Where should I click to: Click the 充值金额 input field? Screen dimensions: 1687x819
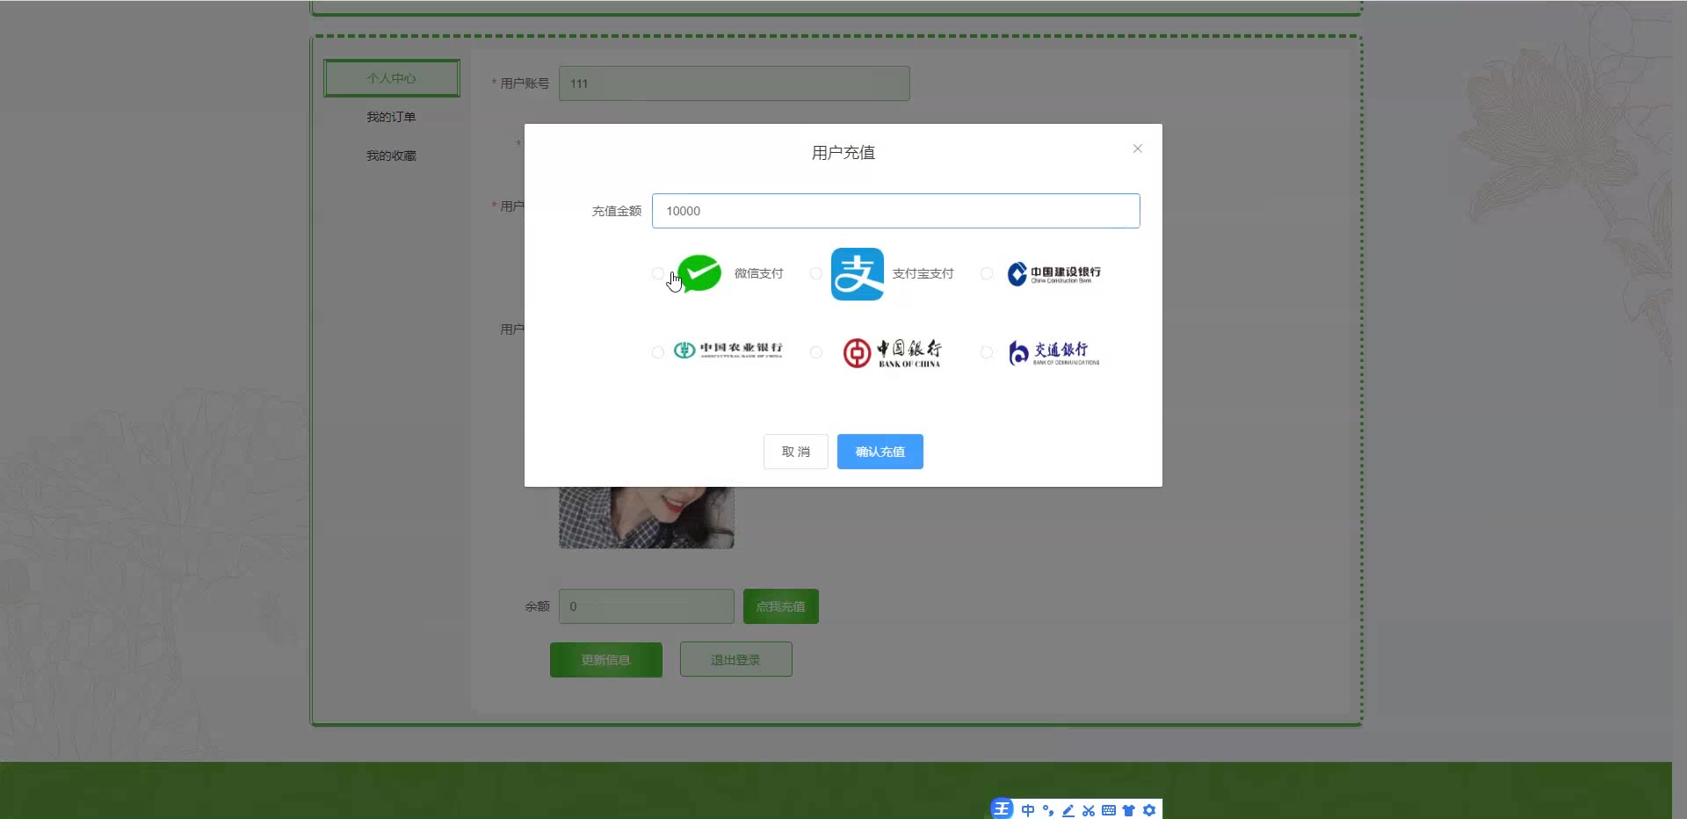(896, 211)
